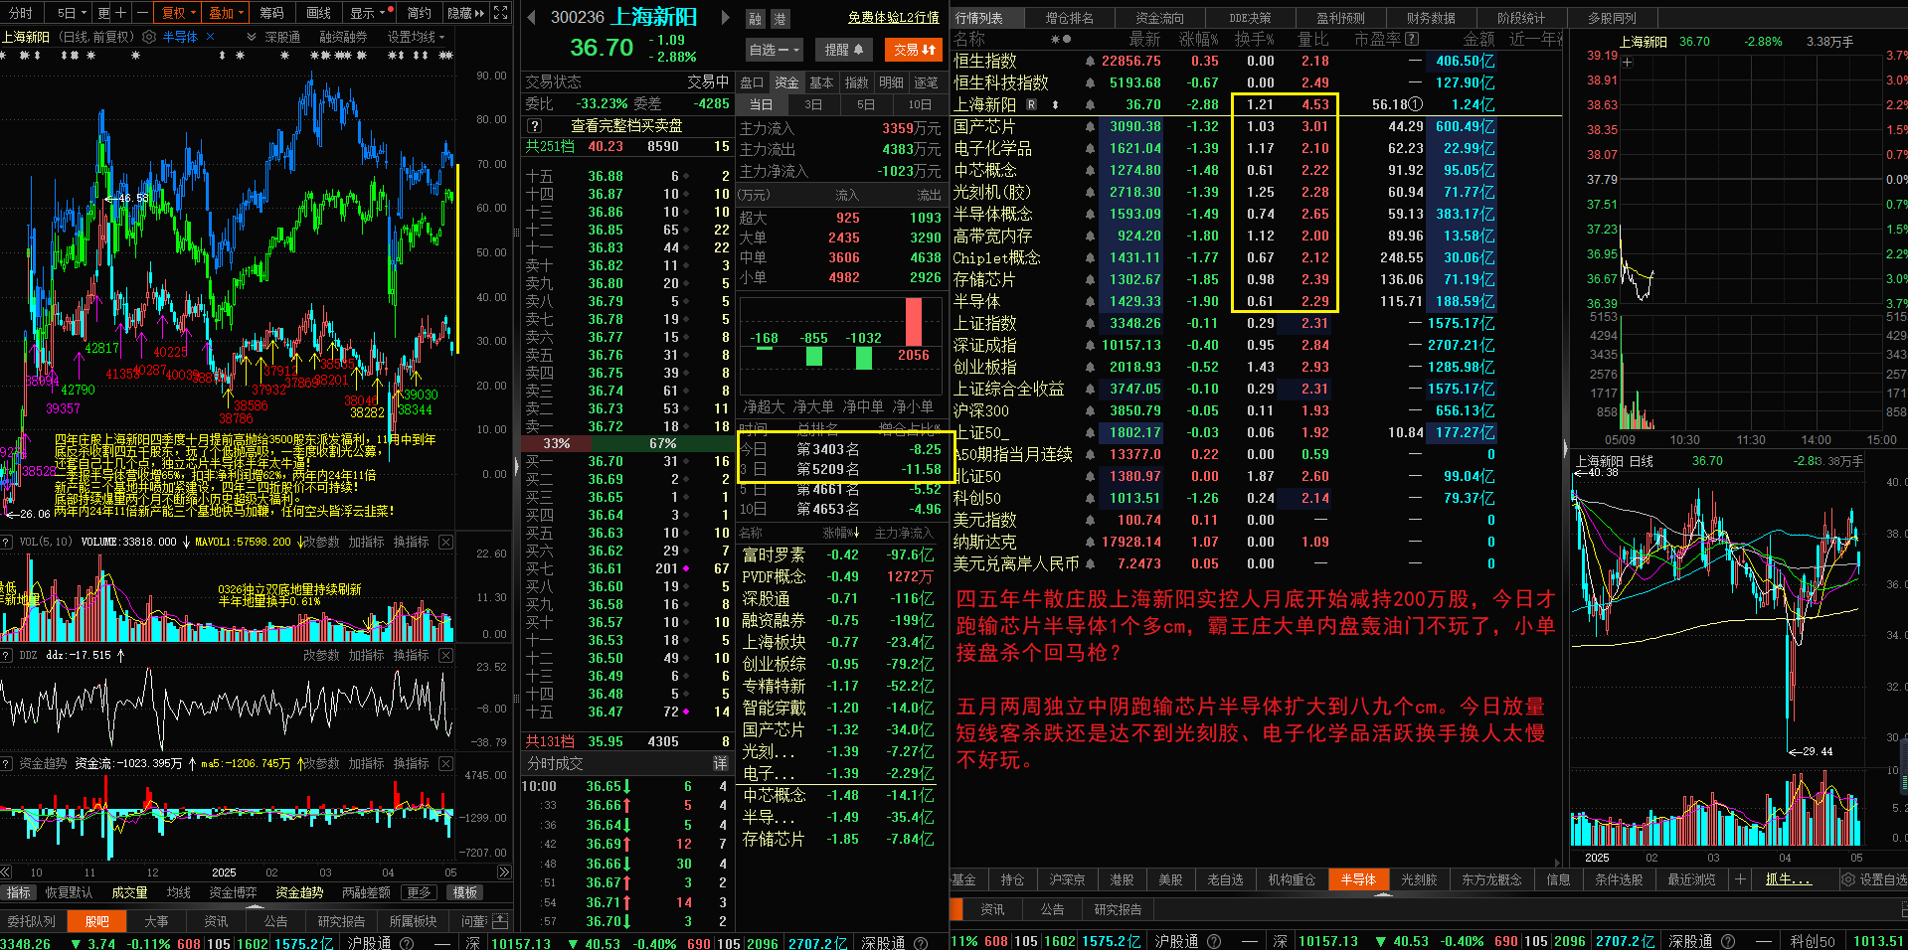Open the 资金流向 tab in quote list

click(x=1160, y=17)
